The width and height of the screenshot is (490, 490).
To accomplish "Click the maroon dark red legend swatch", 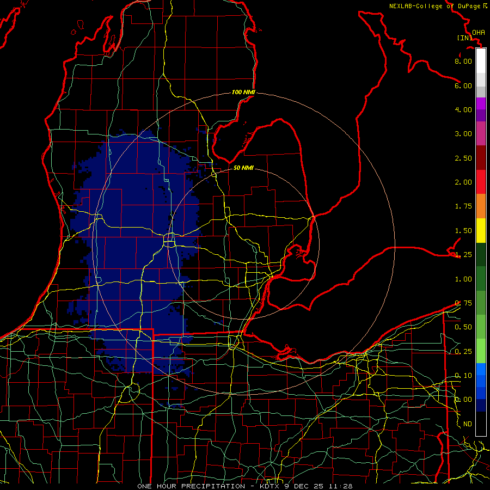I will click(481, 158).
